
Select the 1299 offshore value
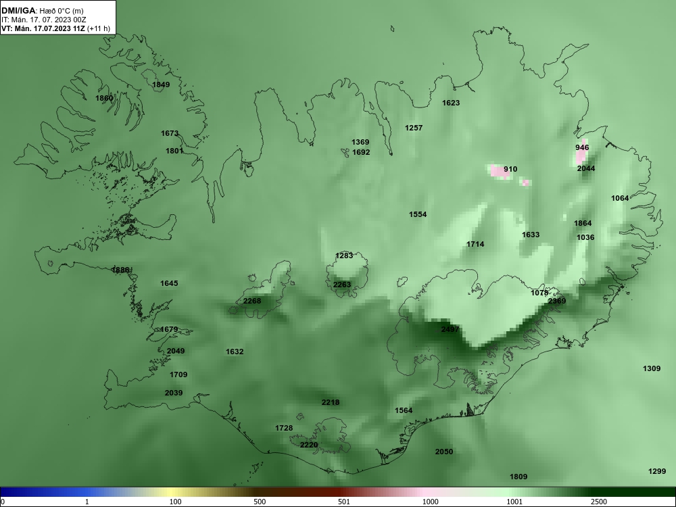point(657,472)
